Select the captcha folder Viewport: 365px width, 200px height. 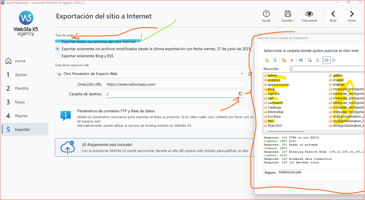pyautogui.click(x=271, y=94)
